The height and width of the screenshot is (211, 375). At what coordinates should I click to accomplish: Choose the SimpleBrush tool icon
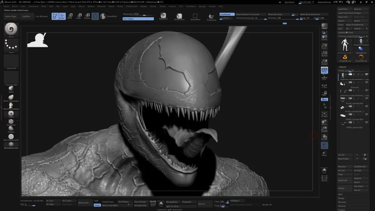tap(345, 58)
